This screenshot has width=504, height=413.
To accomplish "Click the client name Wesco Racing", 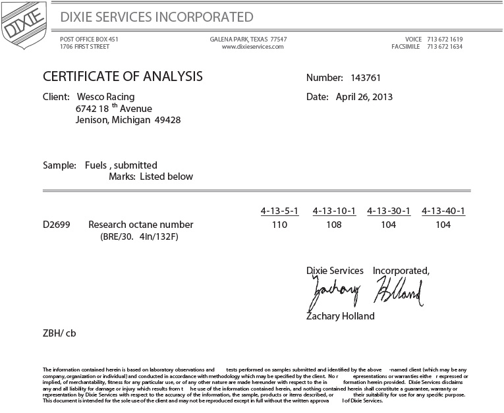I will coord(106,97).
